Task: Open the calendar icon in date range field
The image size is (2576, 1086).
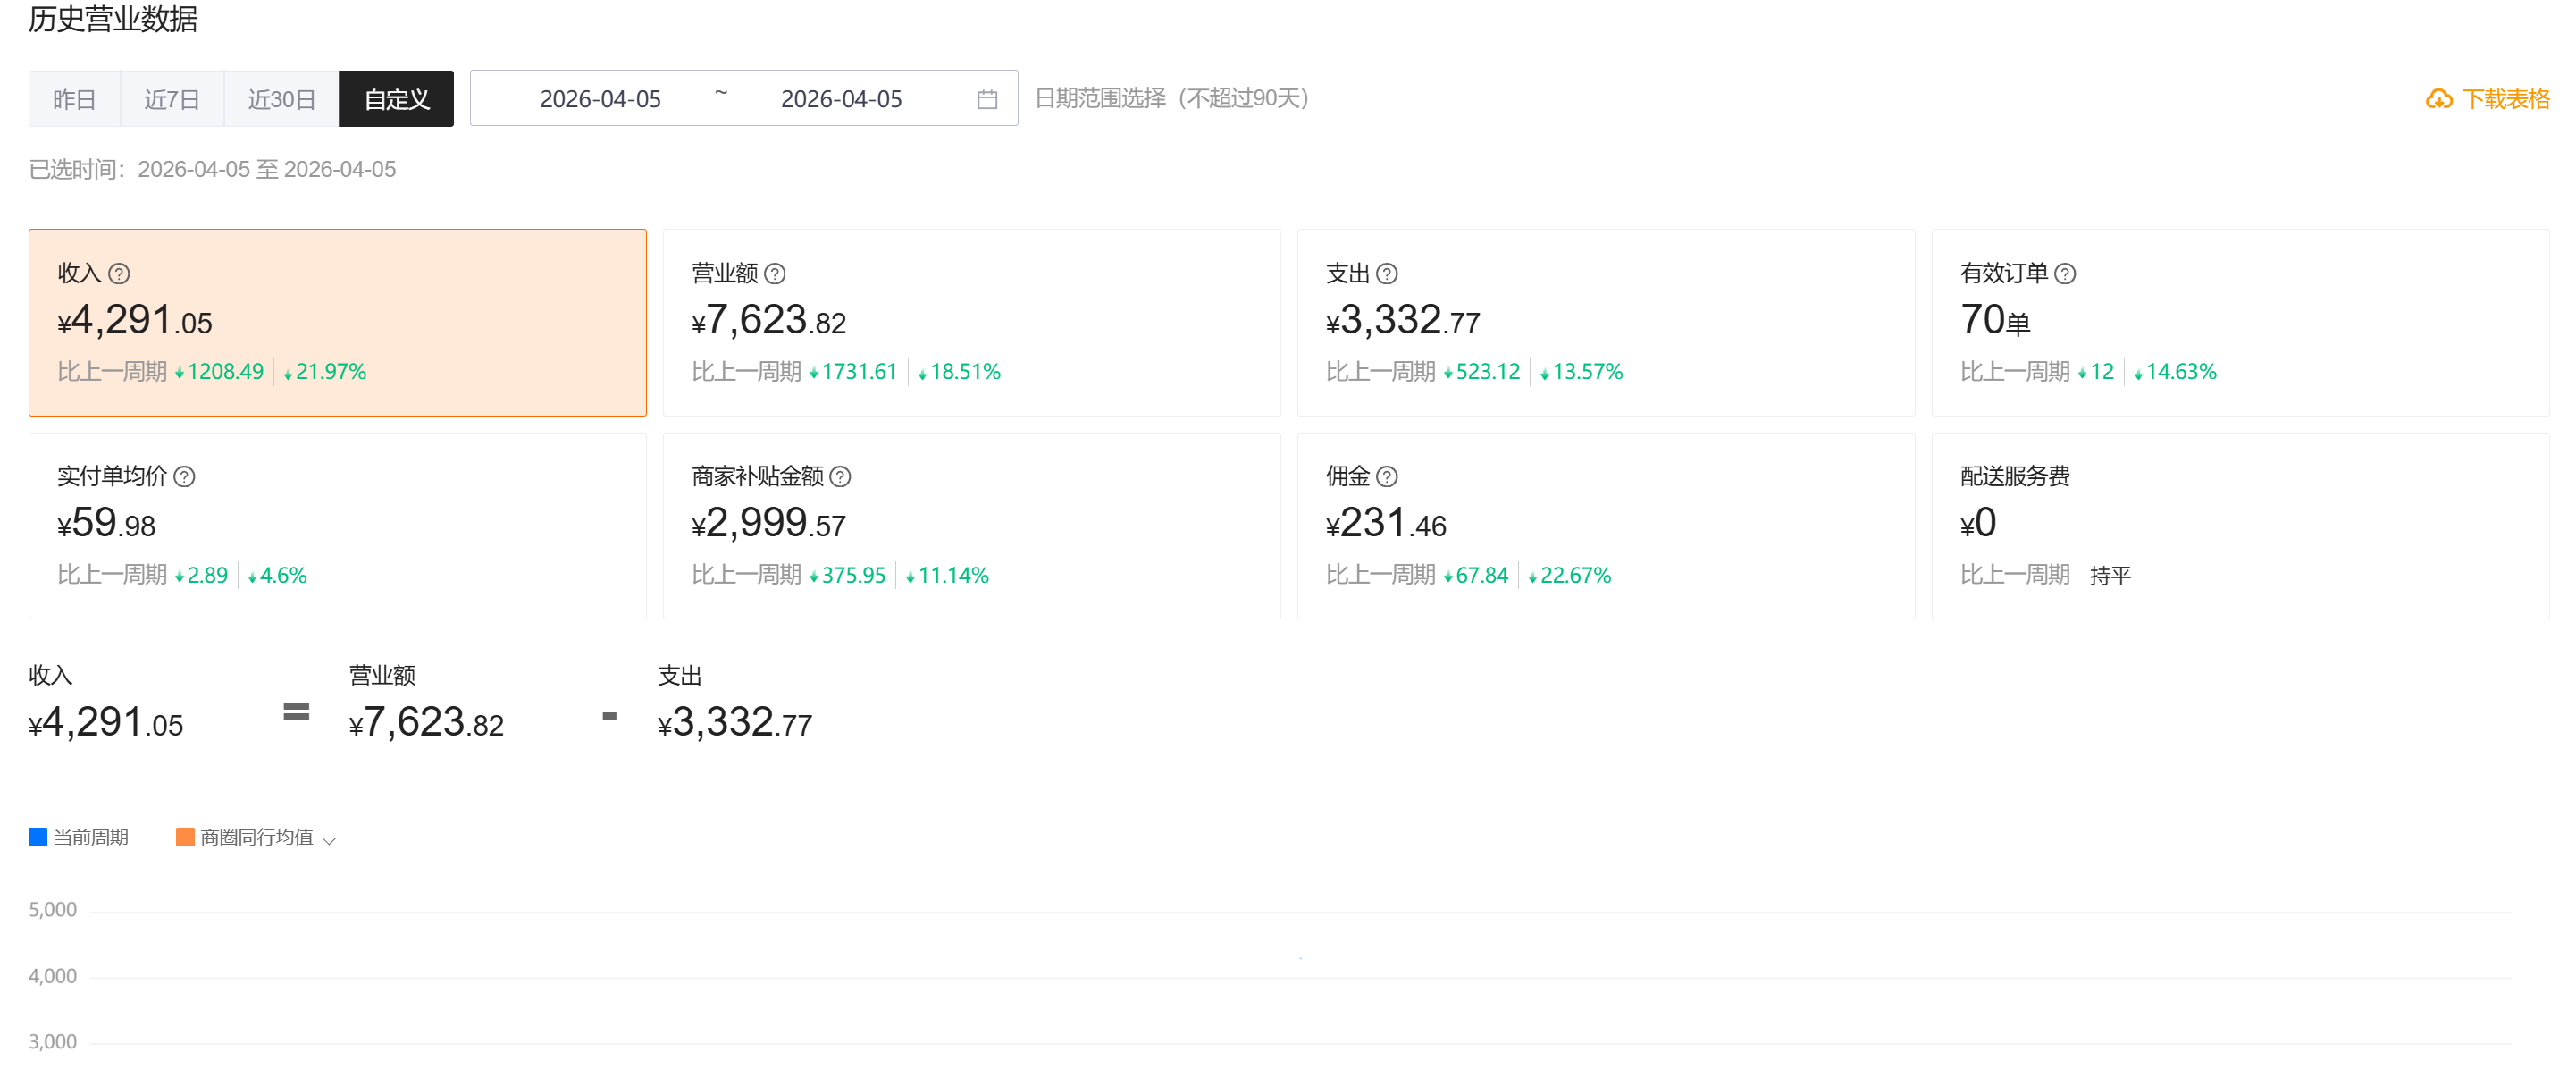Action: (x=987, y=99)
